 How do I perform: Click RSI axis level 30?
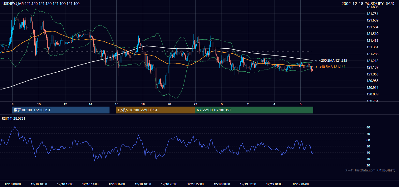point(368,159)
